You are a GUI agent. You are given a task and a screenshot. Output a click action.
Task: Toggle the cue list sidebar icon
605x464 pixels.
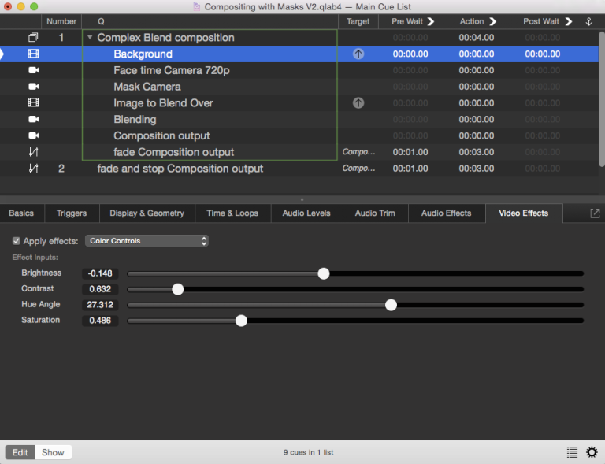click(x=572, y=452)
